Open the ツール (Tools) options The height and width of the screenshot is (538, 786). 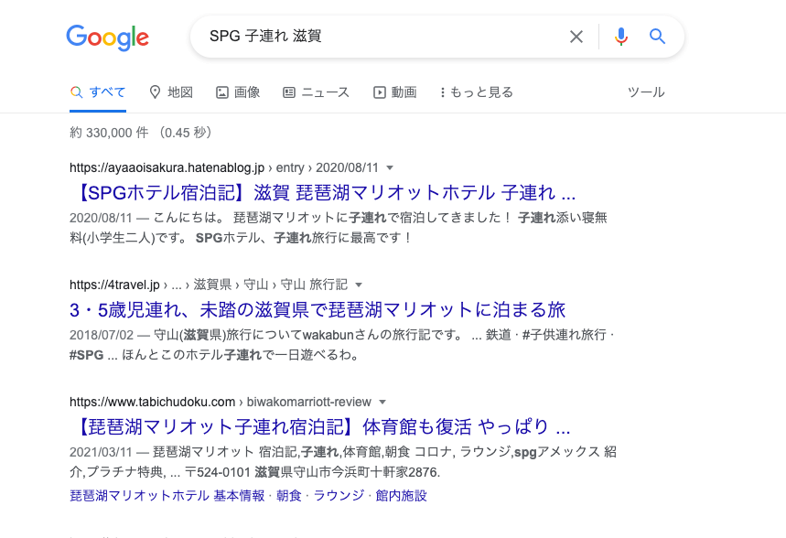coord(646,92)
